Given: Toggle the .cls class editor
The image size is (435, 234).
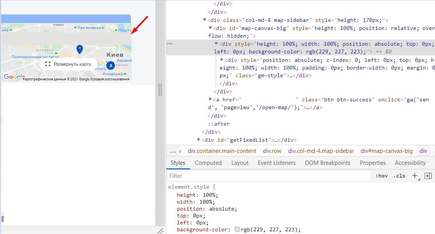Looking at the screenshot, I should tap(399, 176).
